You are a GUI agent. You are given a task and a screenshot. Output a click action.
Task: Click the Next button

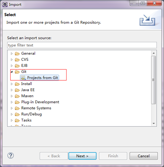click(82, 156)
